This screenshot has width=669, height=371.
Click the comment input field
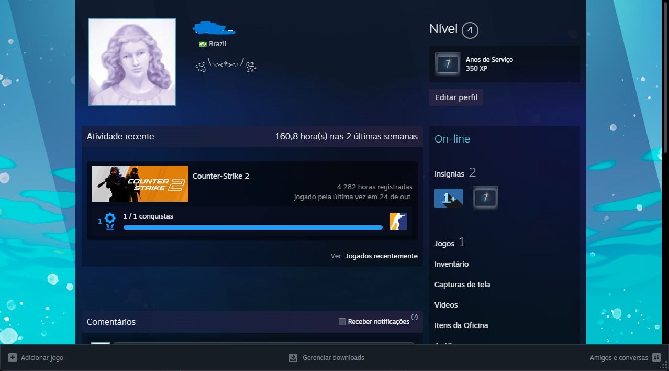point(264,343)
